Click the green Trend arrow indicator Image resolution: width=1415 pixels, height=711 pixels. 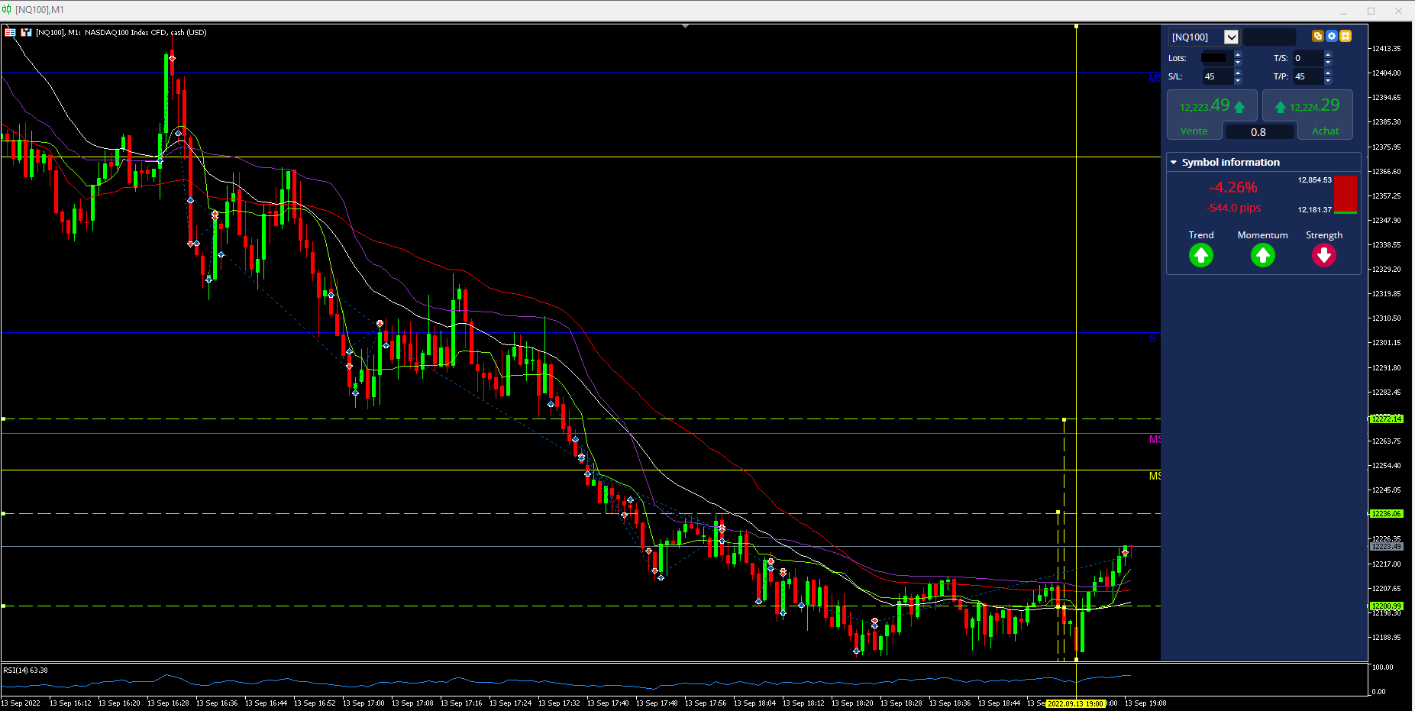pos(1201,255)
